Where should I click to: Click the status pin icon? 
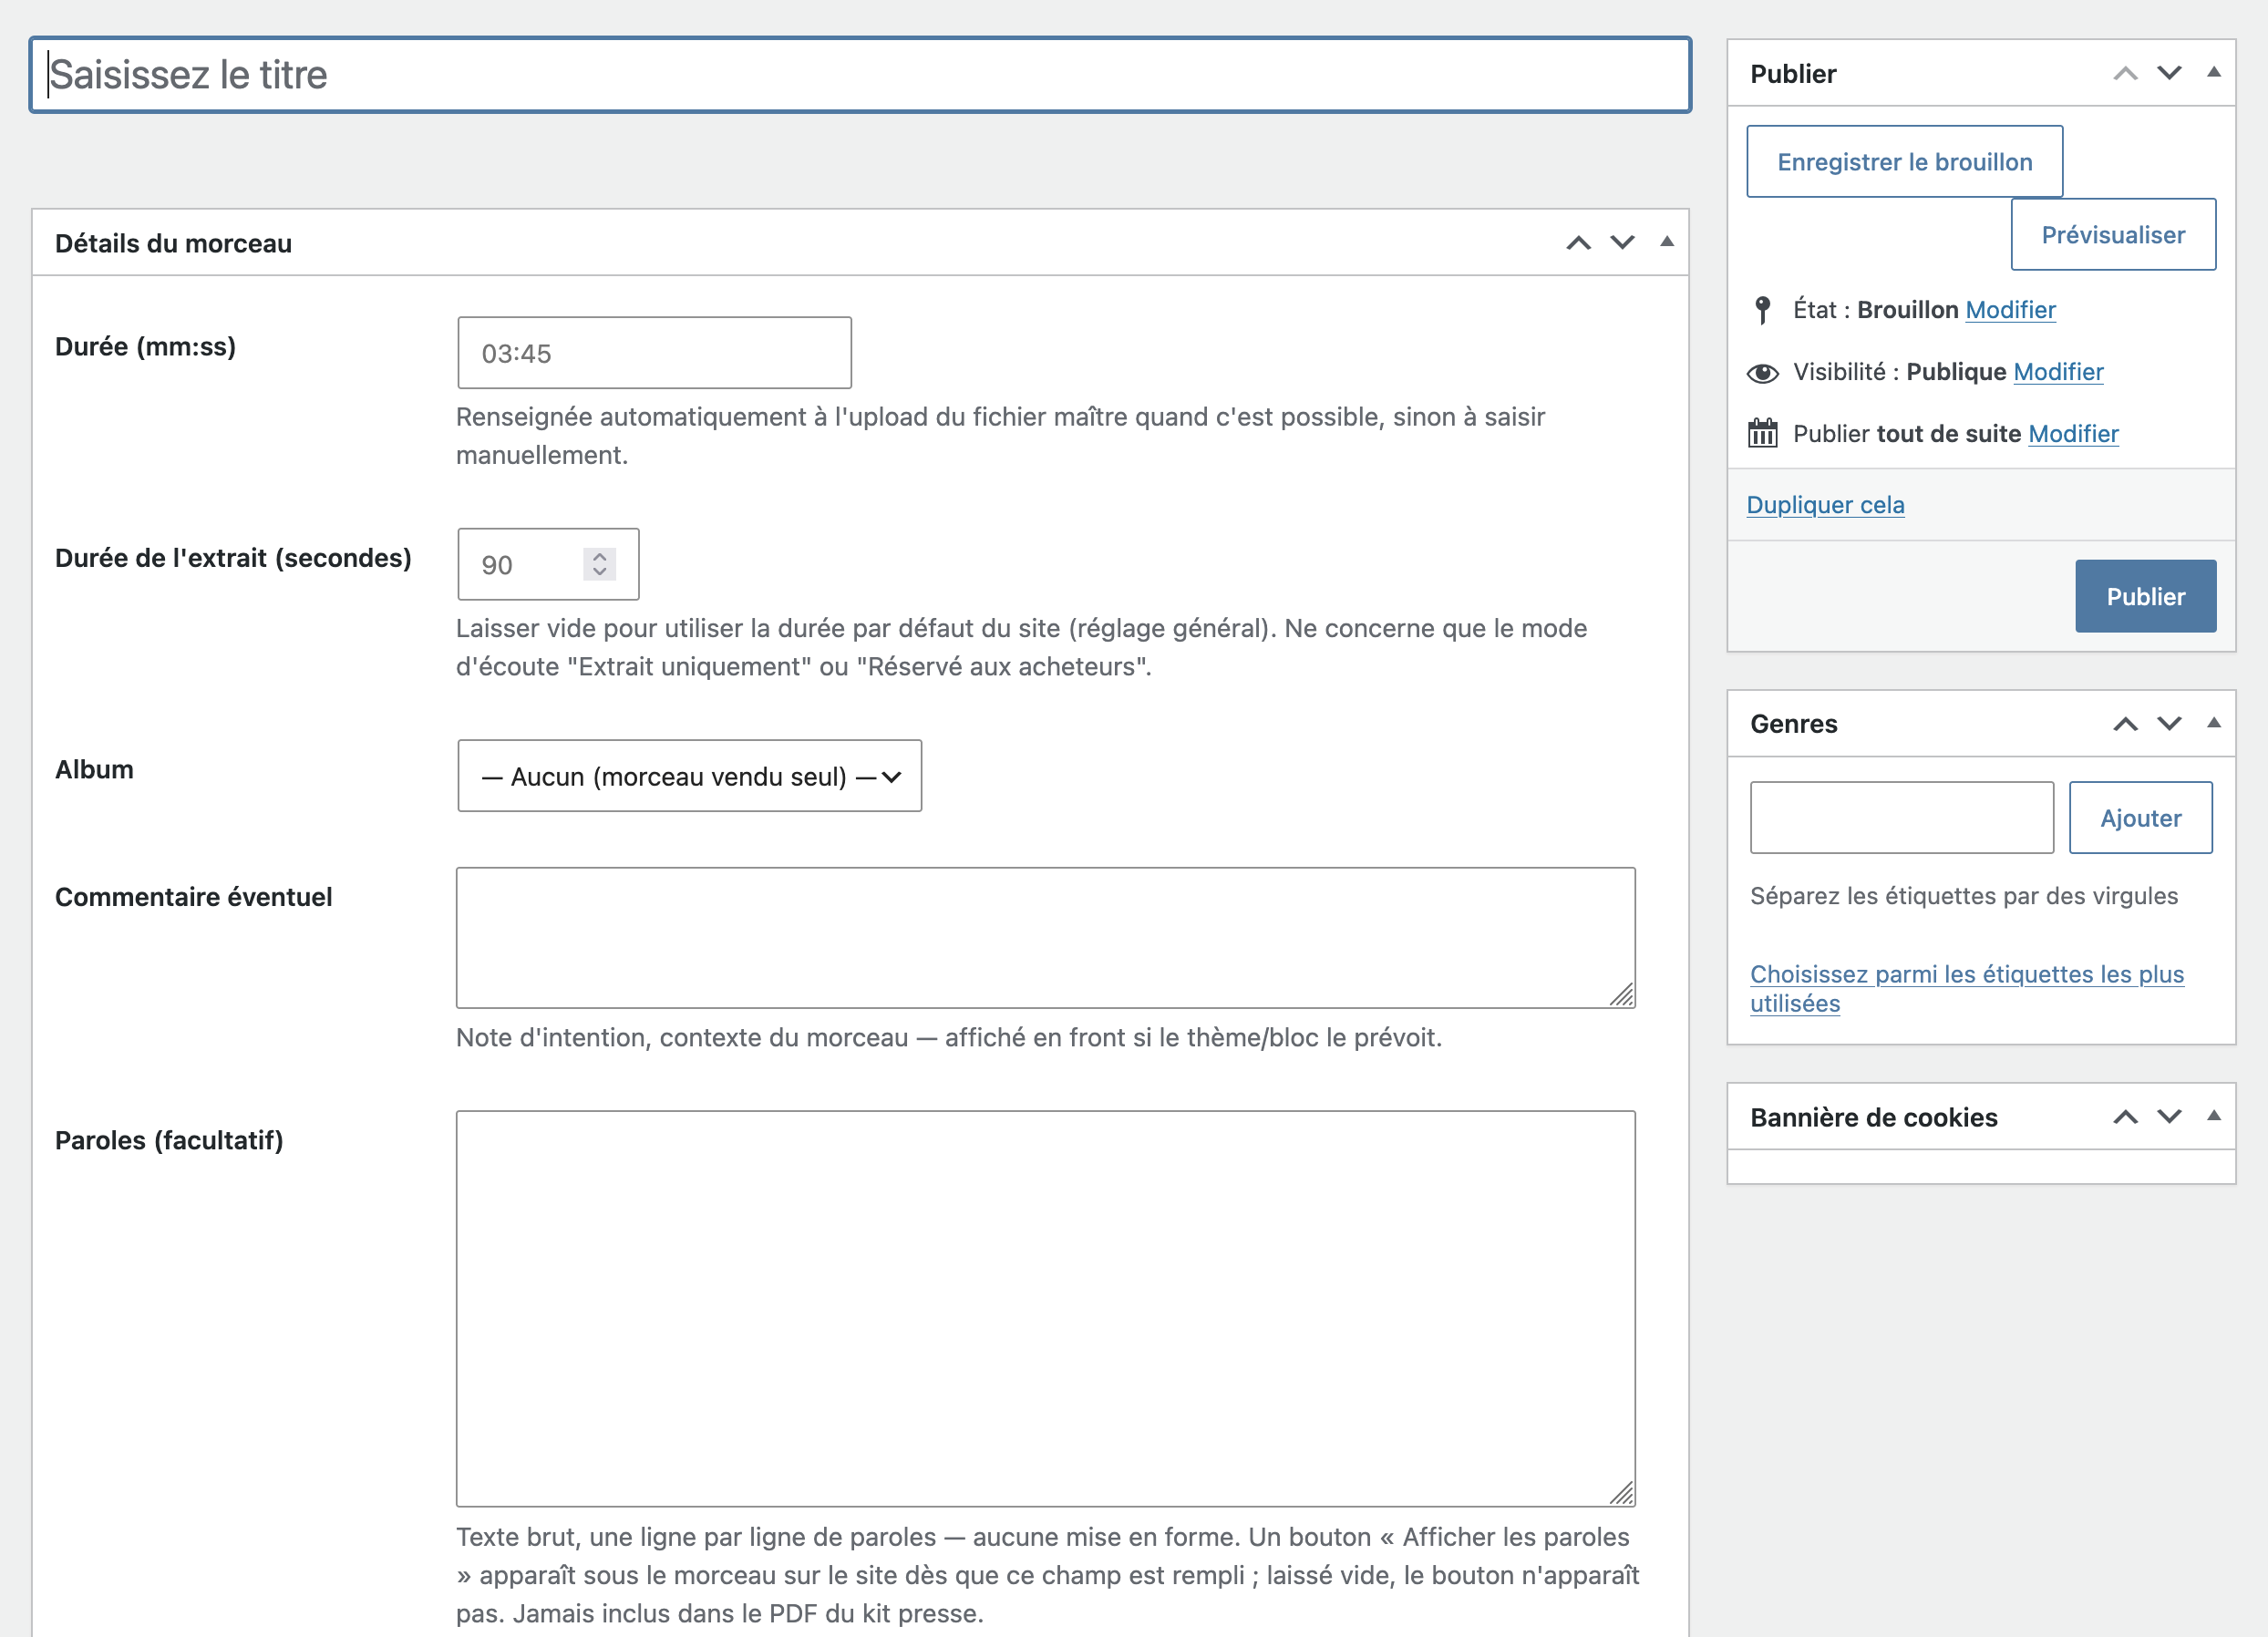pos(1763,310)
